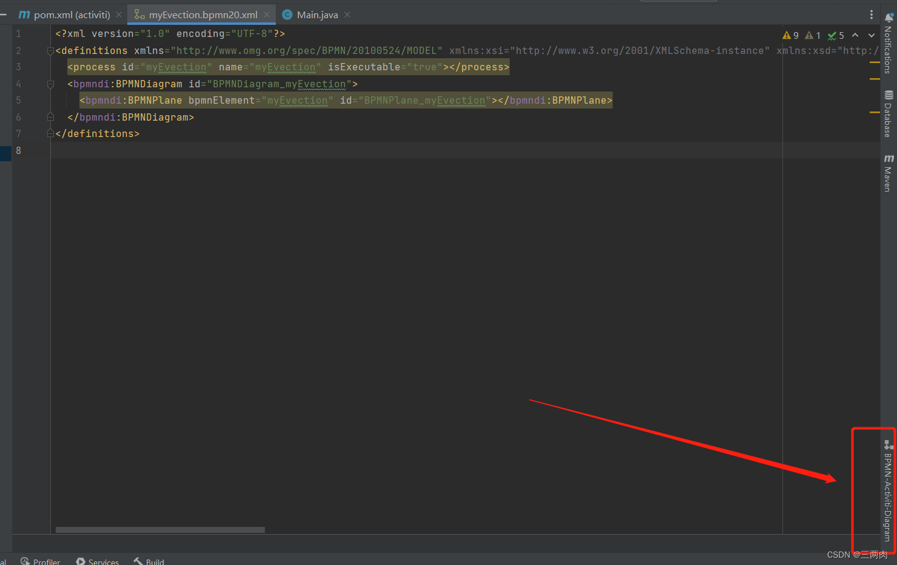This screenshot has width=897, height=565.
Task: Collapse the definitions element at line 2
Action: pos(50,50)
